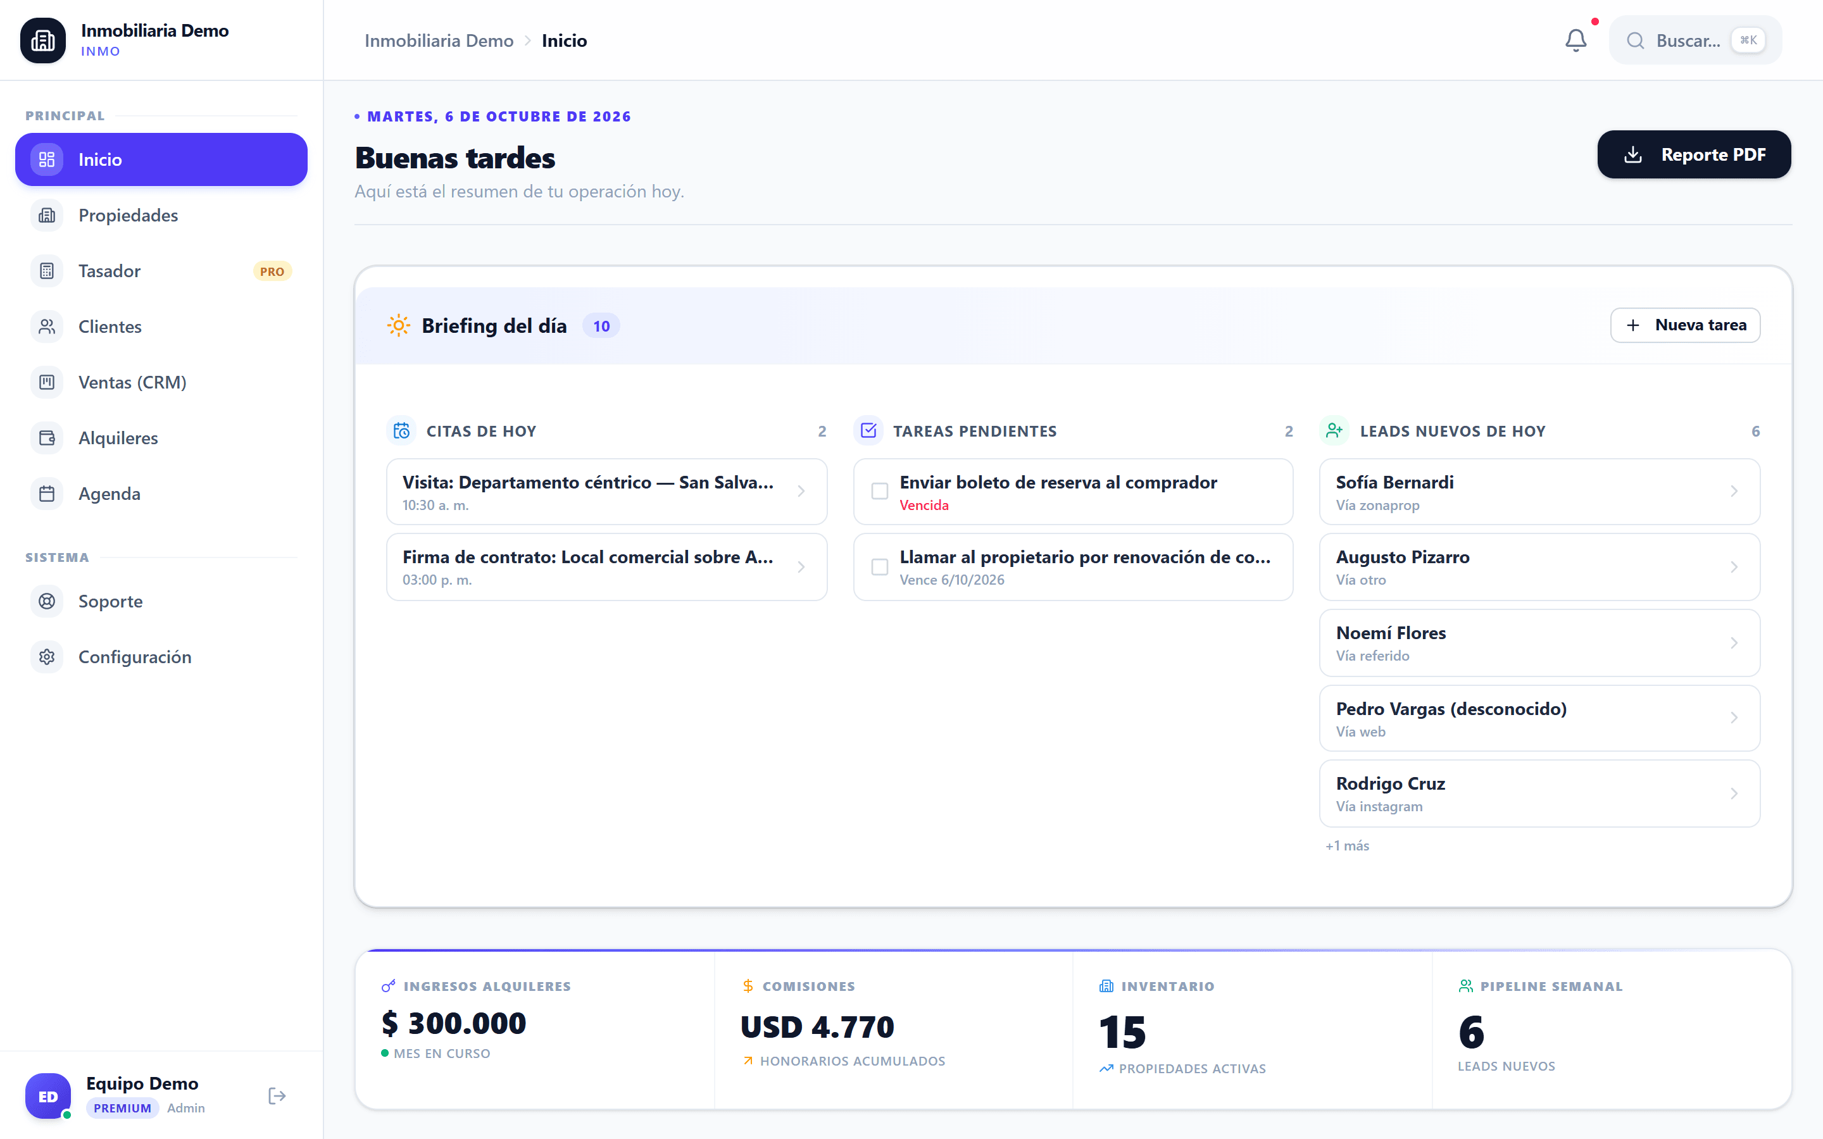Click the Soporte lifebuoy icon
This screenshot has width=1823, height=1139.
tap(47, 601)
